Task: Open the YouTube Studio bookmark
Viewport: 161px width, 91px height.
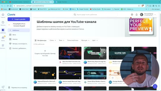Action: pos(95,9)
